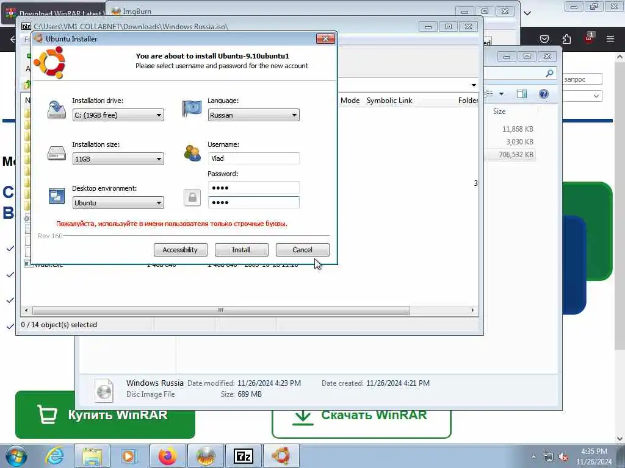The width and height of the screenshot is (625, 468).
Task: Open the dropdown below the запрос field
Action: (x=582, y=96)
